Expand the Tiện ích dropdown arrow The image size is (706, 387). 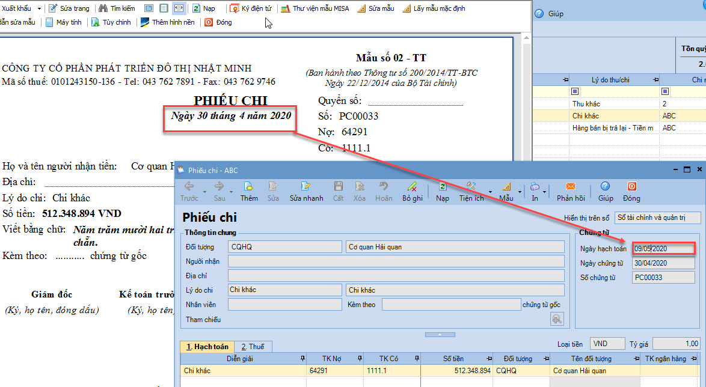pyautogui.click(x=490, y=192)
